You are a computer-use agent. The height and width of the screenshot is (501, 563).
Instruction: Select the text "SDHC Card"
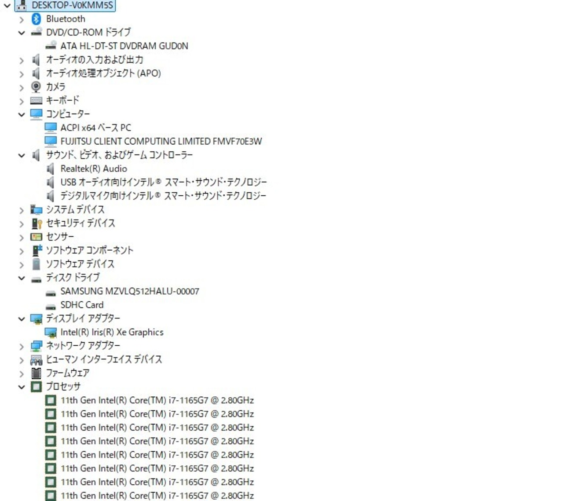coord(82,305)
